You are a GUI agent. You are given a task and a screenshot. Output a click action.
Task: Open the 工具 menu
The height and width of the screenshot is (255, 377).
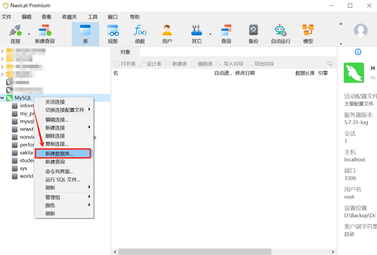pos(92,17)
